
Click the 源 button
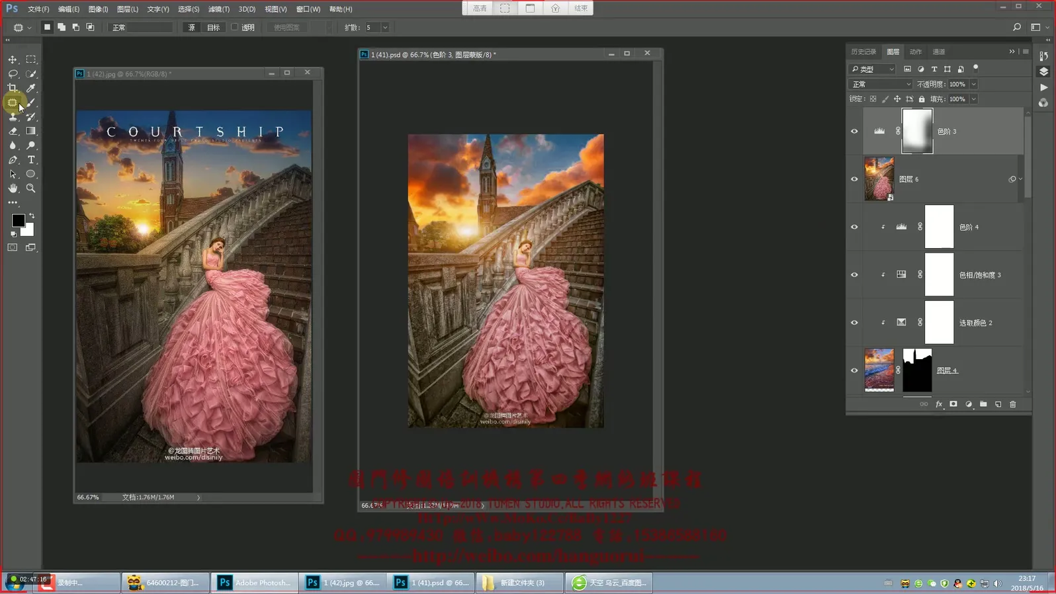coord(192,28)
